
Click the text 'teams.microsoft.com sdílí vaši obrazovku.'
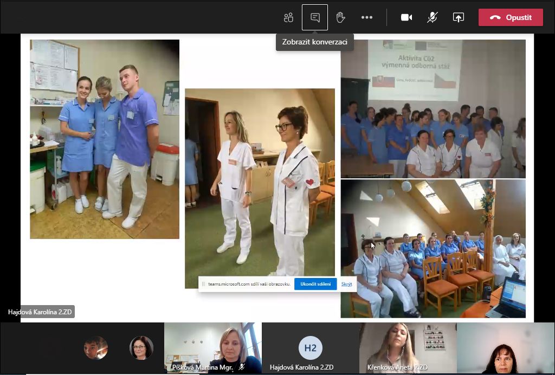(x=249, y=284)
